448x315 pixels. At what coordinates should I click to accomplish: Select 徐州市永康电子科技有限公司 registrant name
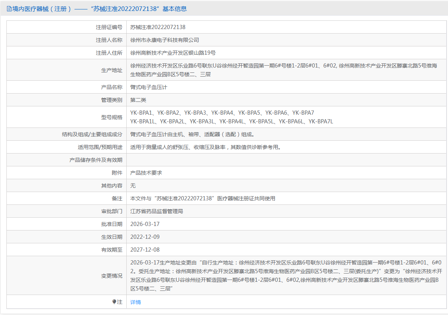164,40
